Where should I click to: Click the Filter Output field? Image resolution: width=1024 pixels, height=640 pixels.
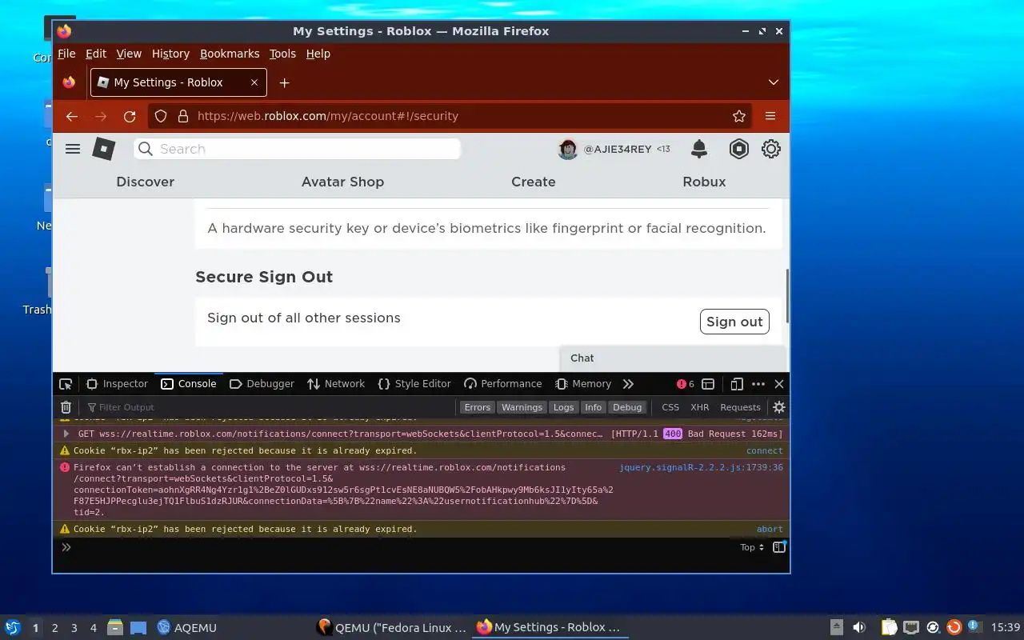(268, 407)
